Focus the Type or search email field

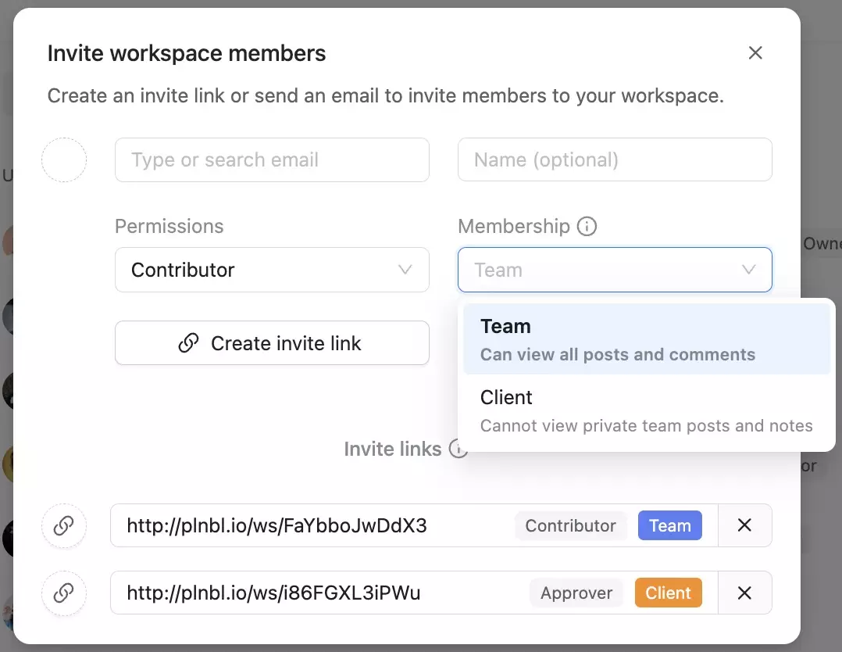pos(272,159)
